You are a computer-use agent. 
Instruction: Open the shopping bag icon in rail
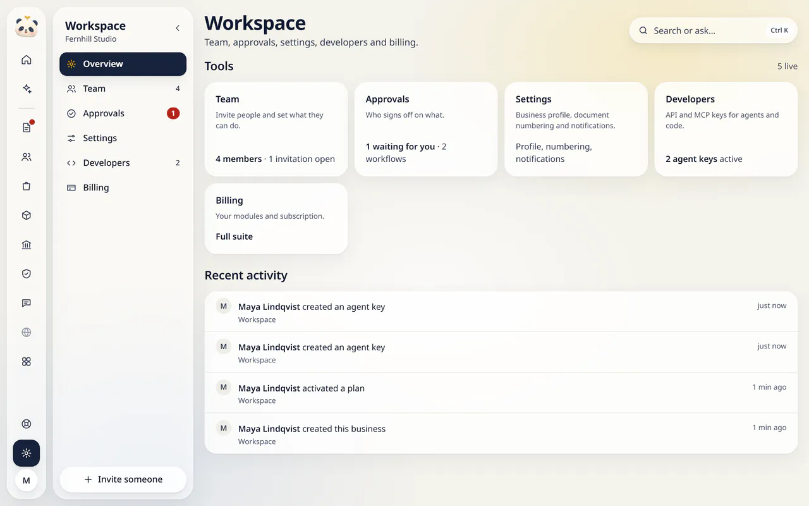(x=27, y=187)
